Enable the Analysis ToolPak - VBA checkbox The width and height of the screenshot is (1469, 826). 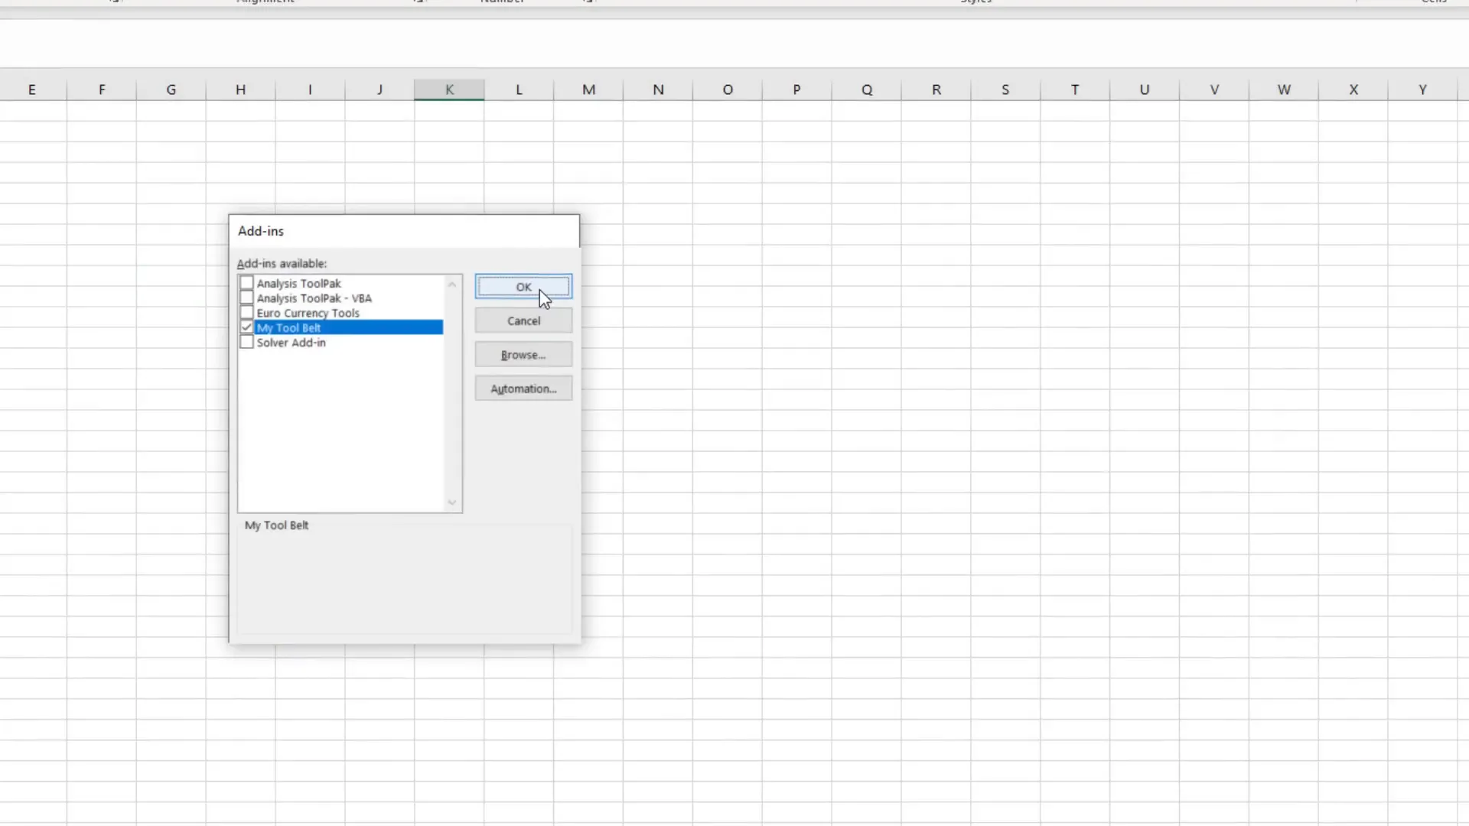[x=246, y=298]
